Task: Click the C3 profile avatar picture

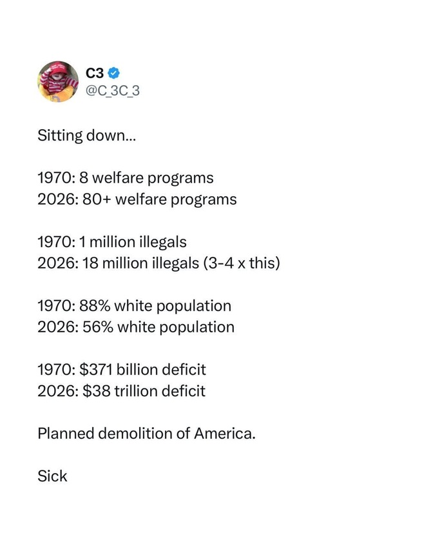Action: (58, 81)
